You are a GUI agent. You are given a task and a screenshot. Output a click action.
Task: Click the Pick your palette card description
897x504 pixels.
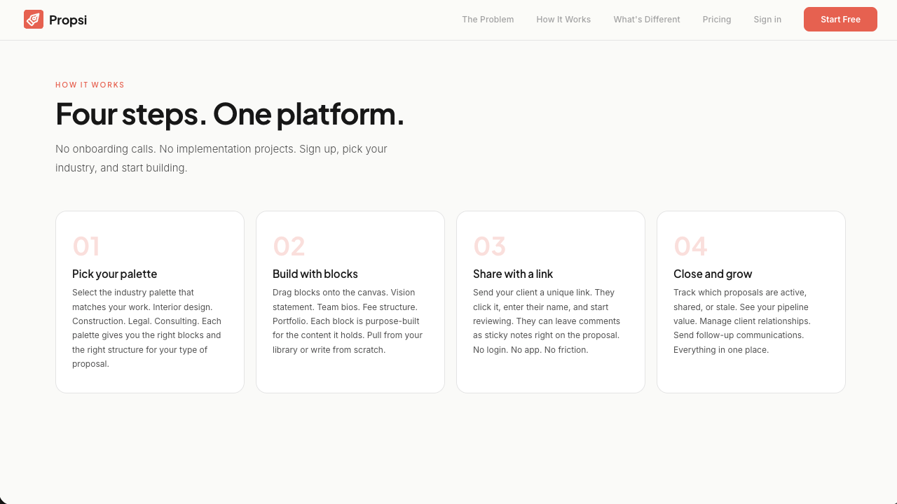point(149,328)
